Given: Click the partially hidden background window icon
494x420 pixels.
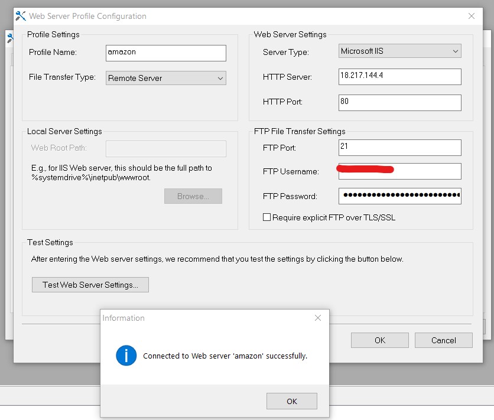Looking at the screenshot, I should [9, 38].
